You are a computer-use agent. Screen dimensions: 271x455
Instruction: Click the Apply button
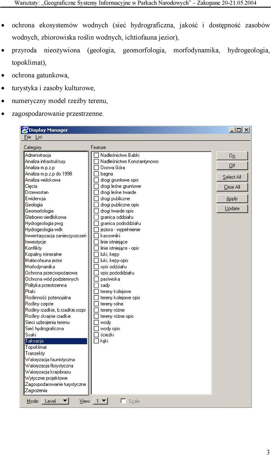pos(232,199)
